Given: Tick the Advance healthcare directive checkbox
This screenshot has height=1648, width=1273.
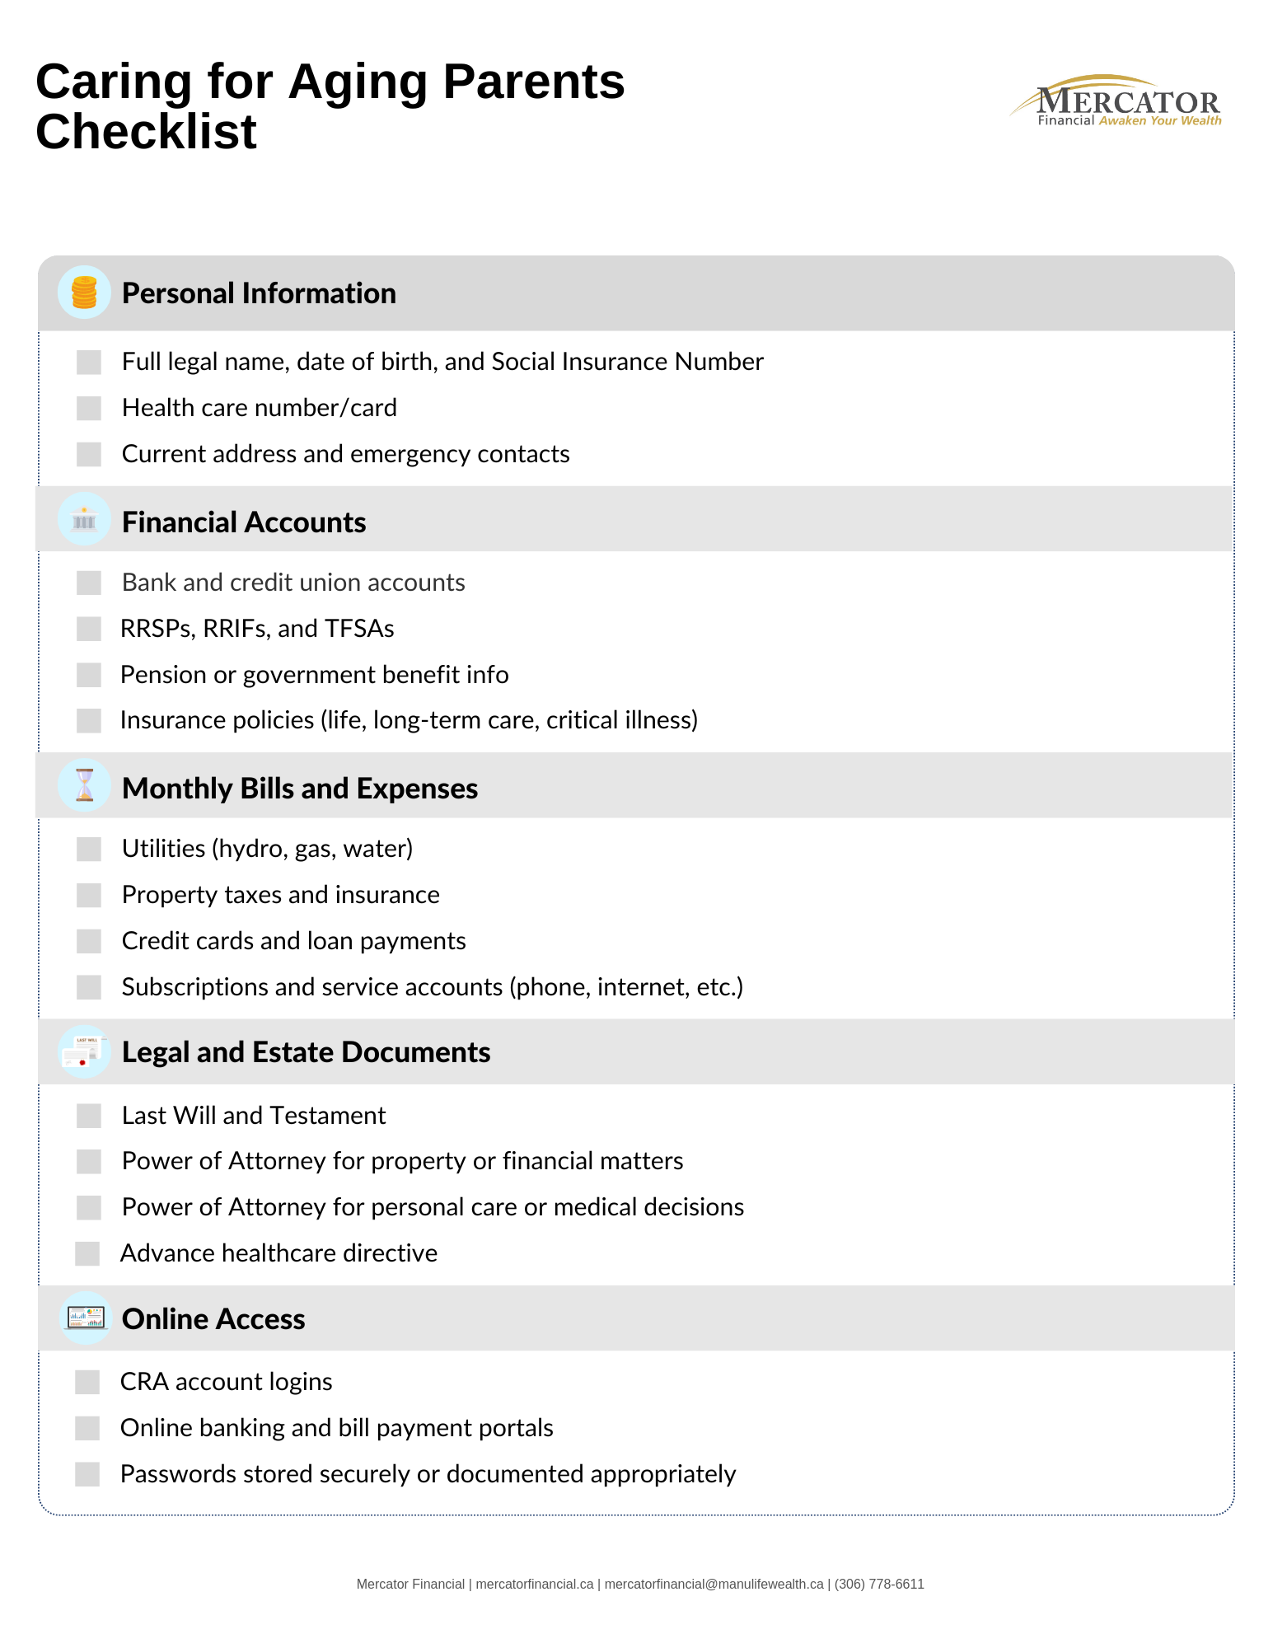Looking at the screenshot, I should click(x=87, y=1253).
